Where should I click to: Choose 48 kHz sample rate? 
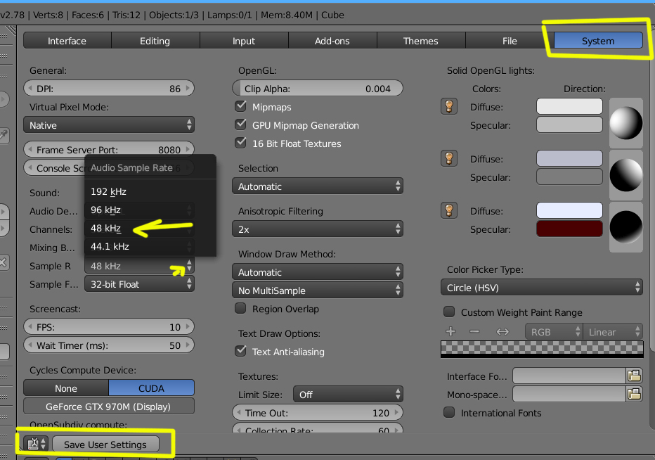pos(150,229)
